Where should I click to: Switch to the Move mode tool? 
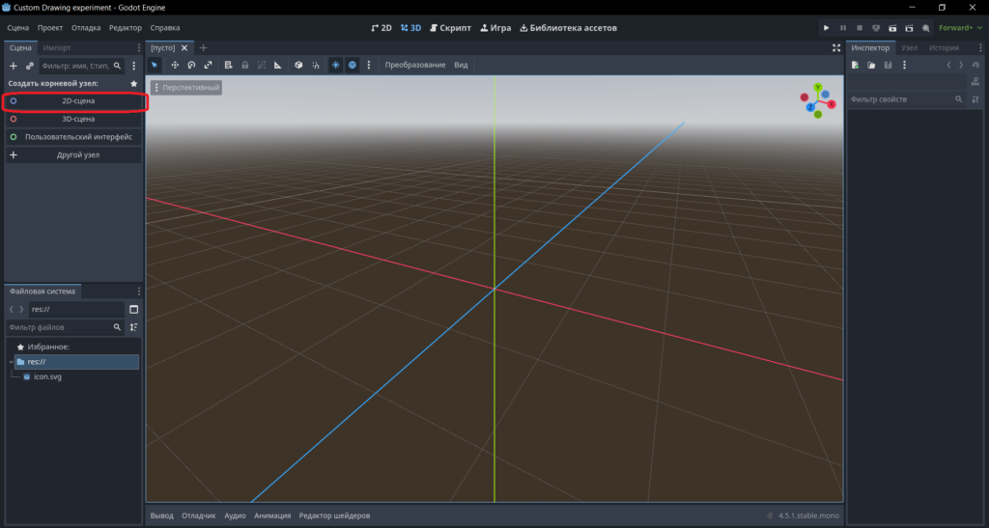coord(175,65)
